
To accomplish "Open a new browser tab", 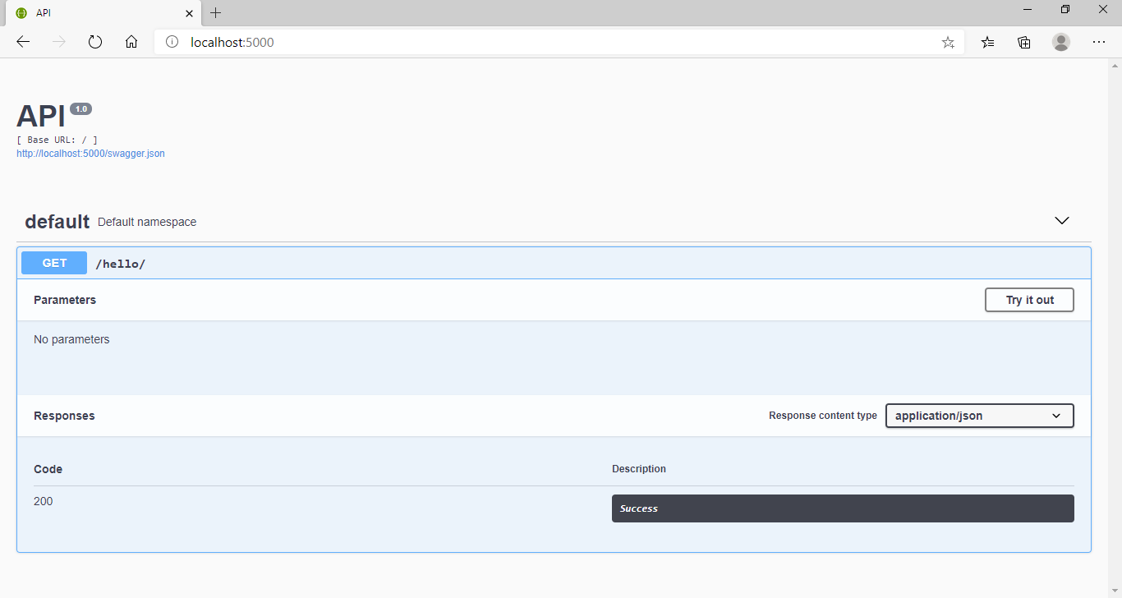I will (216, 13).
